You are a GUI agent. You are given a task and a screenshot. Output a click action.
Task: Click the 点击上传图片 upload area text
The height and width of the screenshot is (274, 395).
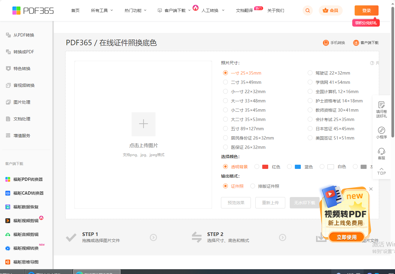point(144,146)
